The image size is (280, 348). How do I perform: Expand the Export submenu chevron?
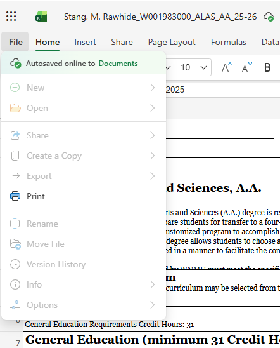pos(152,176)
